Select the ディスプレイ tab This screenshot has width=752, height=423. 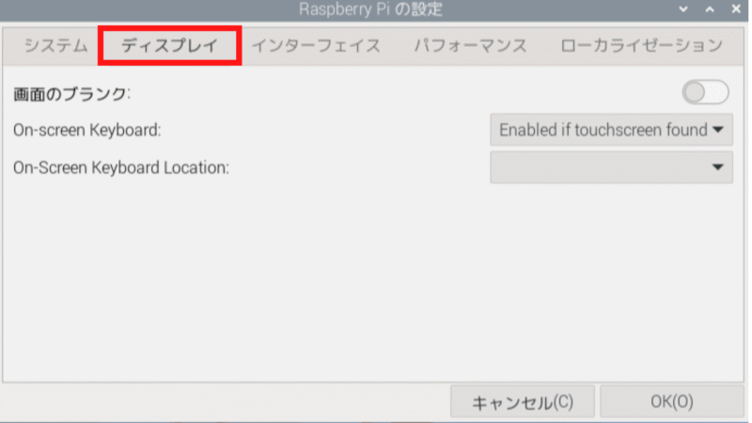[170, 46]
